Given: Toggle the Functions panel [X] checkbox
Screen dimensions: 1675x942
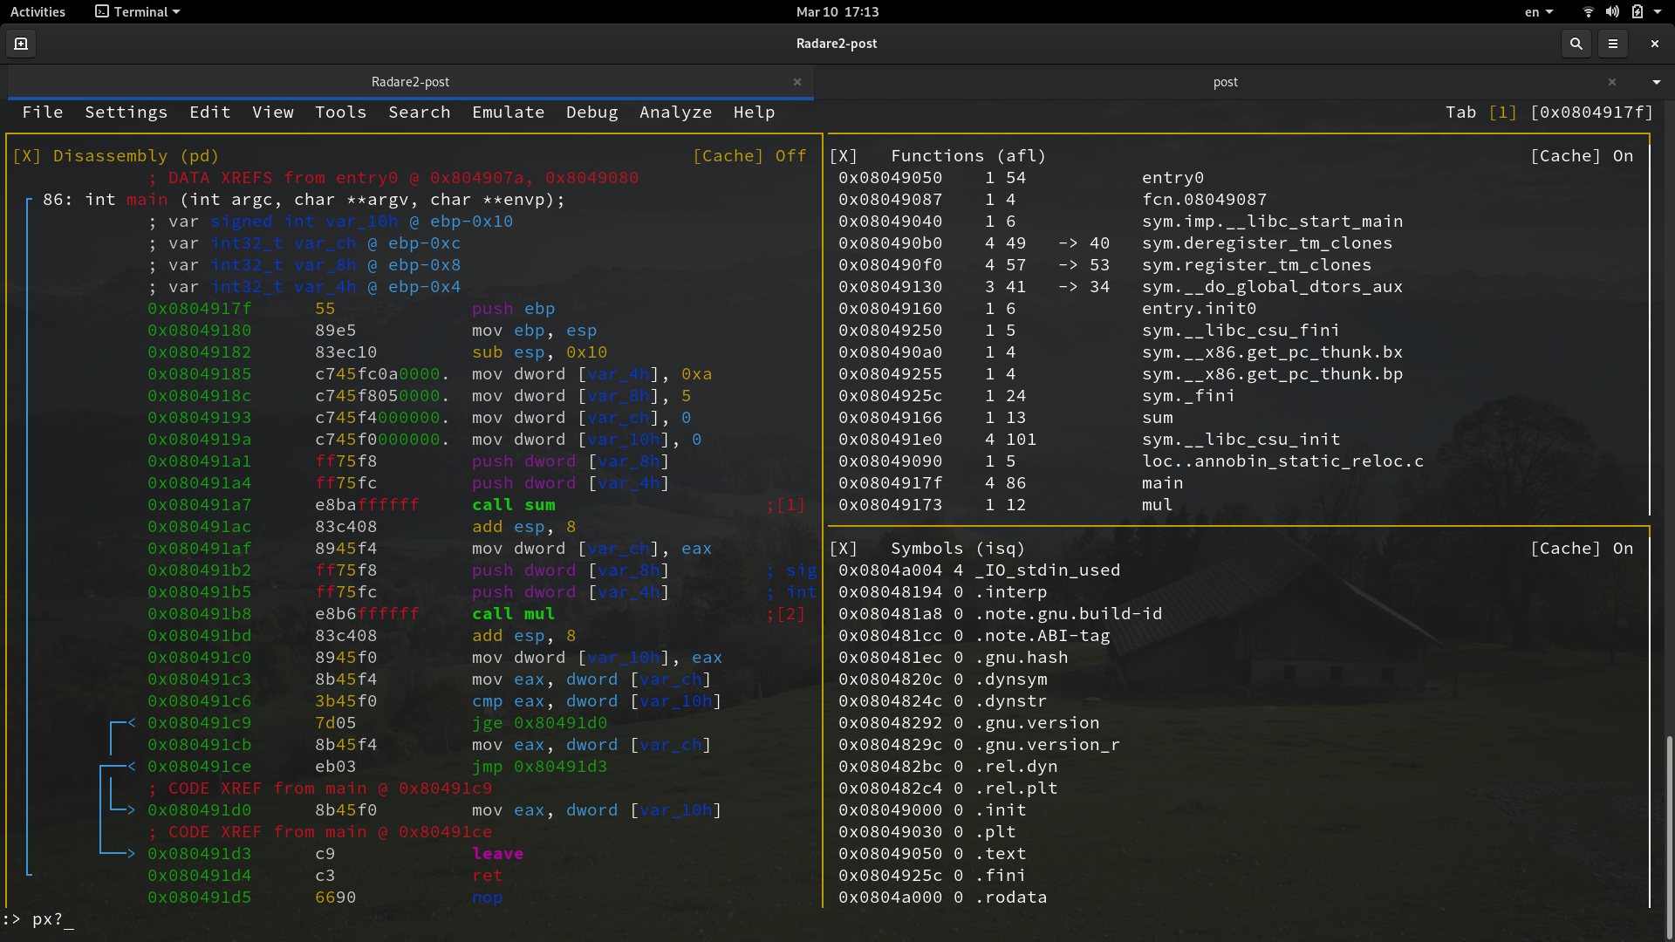Looking at the screenshot, I should click(x=845, y=155).
